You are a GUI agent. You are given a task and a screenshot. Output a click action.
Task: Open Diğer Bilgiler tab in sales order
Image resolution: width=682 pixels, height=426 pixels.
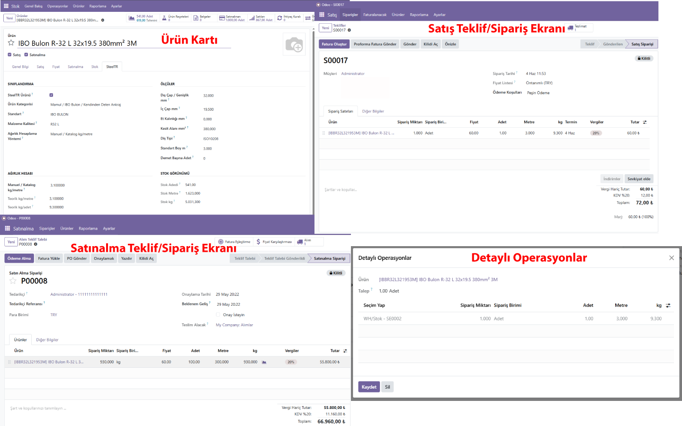click(373, 111)
